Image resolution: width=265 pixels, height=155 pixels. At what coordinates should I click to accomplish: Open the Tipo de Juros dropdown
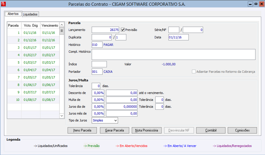click(105, 120)
